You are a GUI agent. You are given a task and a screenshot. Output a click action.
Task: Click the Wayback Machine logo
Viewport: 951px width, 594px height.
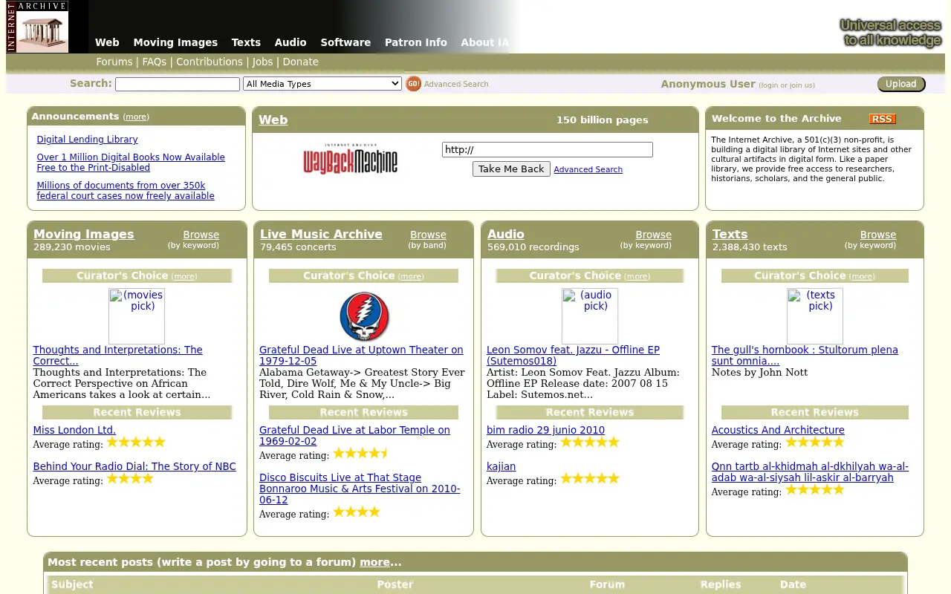click(350, 159)
